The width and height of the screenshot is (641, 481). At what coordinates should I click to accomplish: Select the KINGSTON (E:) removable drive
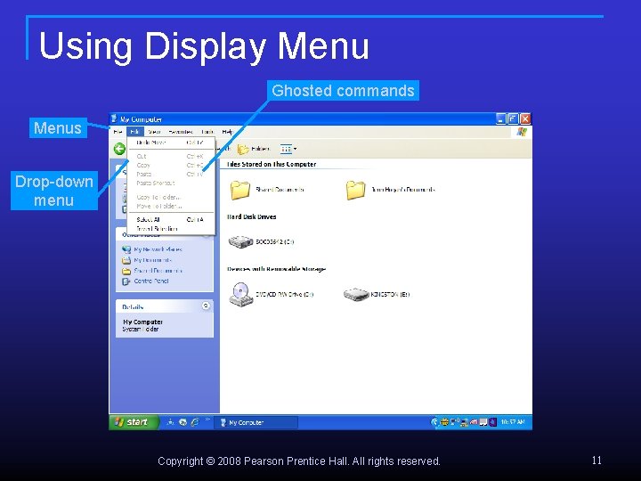(356, 294)
